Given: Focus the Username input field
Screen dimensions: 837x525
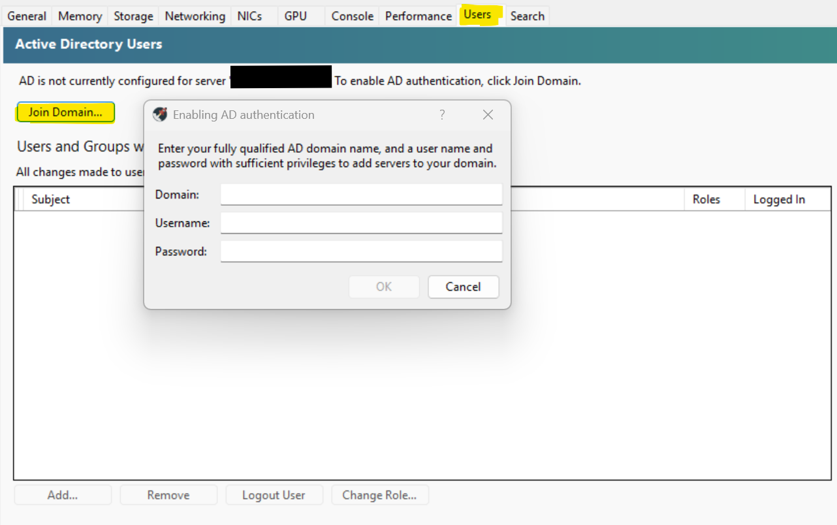Looking at the screenshot, I should tap(361, 223).
